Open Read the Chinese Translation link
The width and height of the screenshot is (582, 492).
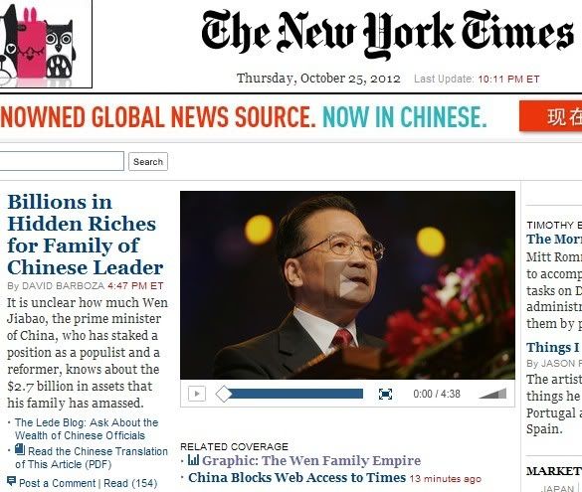point(92,458)
